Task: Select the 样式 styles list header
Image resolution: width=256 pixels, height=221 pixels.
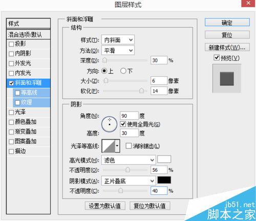Action: tap(28, 24)
